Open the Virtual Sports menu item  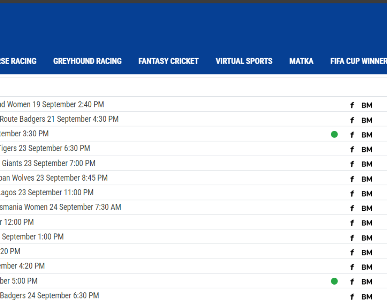pos(244,61)
